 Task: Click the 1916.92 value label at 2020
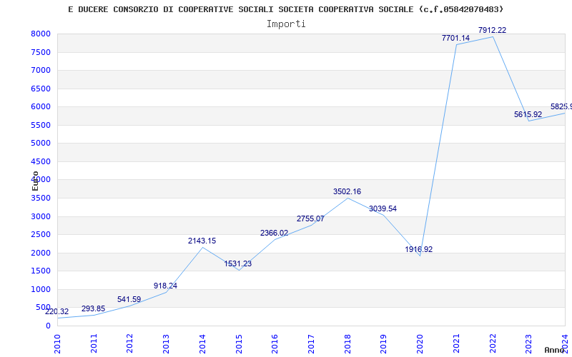pos(419,249)
